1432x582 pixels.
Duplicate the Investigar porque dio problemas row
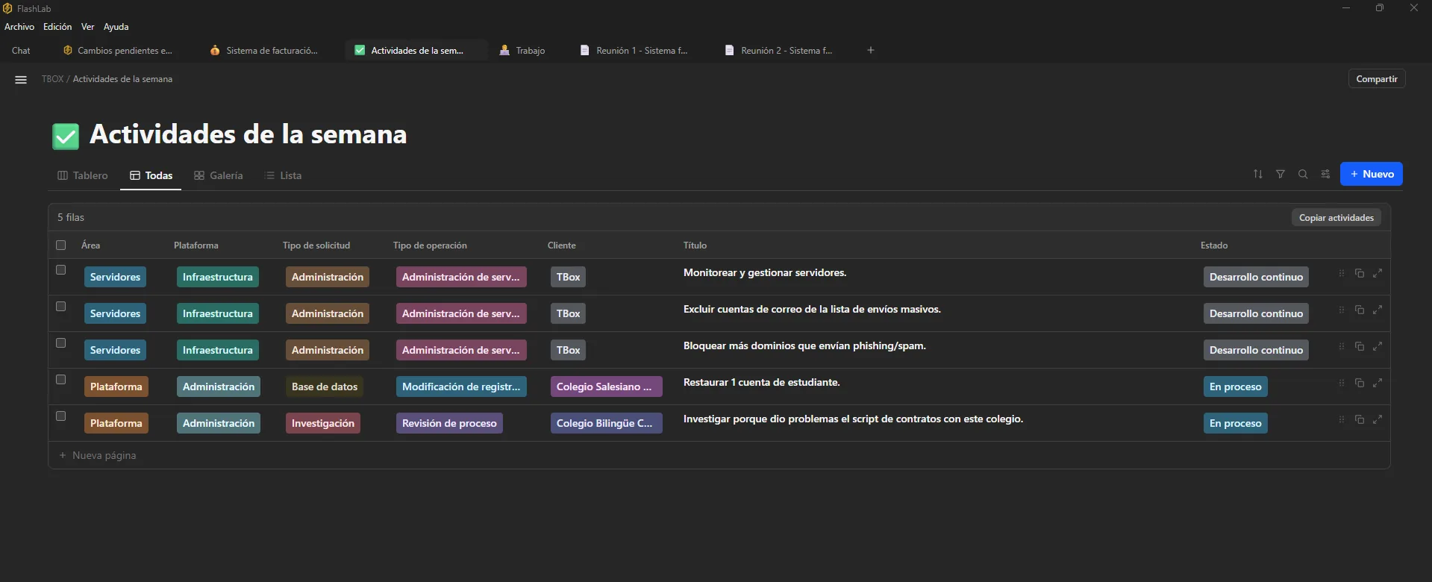pyautogui.click(x=1360, y=419)
